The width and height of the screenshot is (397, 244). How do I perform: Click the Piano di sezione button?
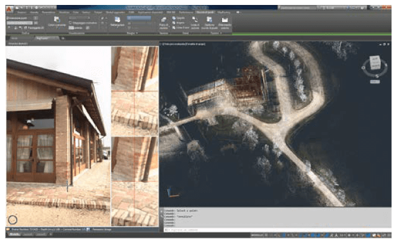(164, 23)
